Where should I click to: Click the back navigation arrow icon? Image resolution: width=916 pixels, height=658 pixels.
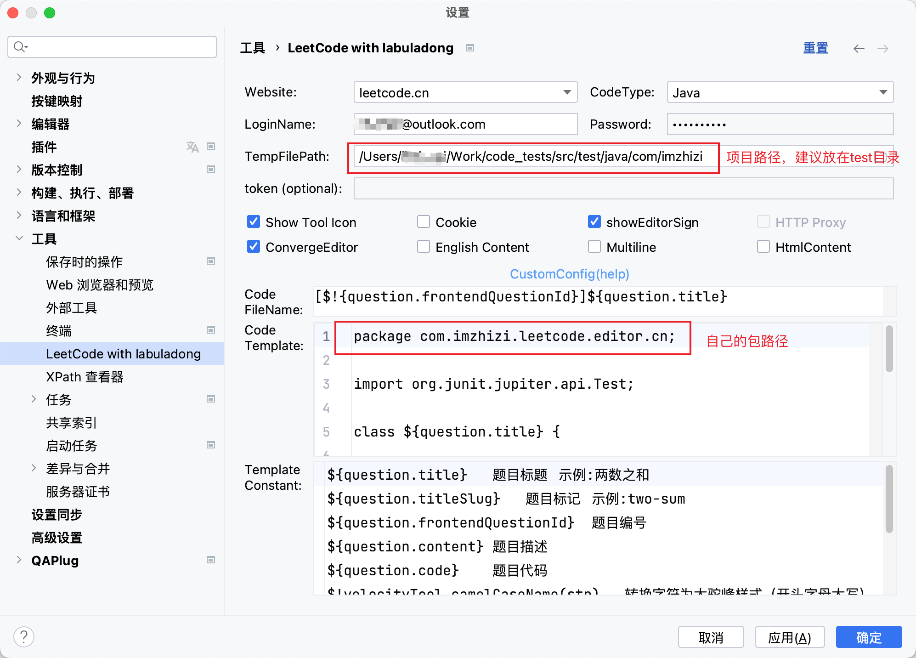click(859, 49)
